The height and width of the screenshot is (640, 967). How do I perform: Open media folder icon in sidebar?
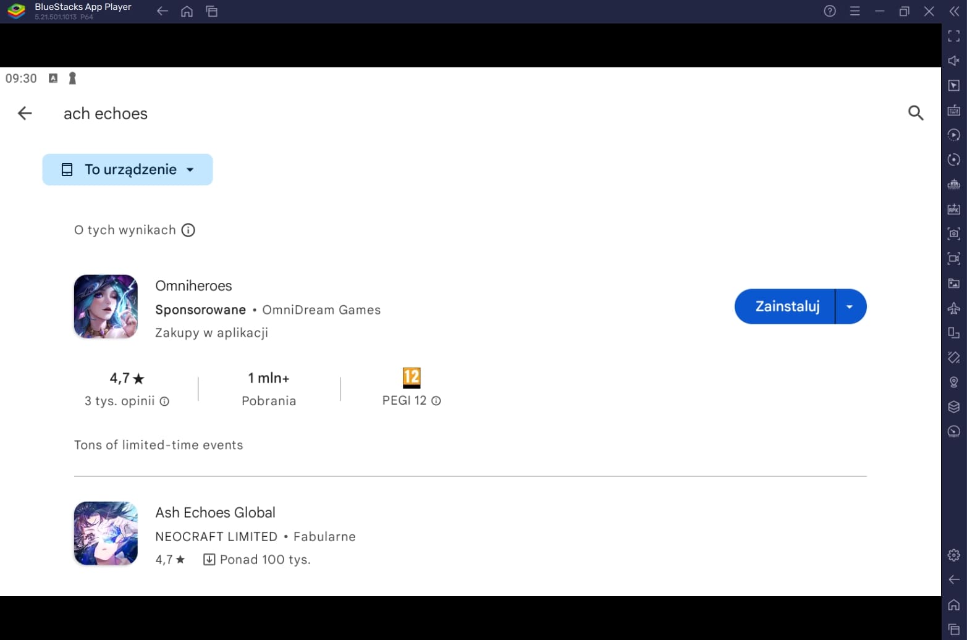tap(954, 283)
